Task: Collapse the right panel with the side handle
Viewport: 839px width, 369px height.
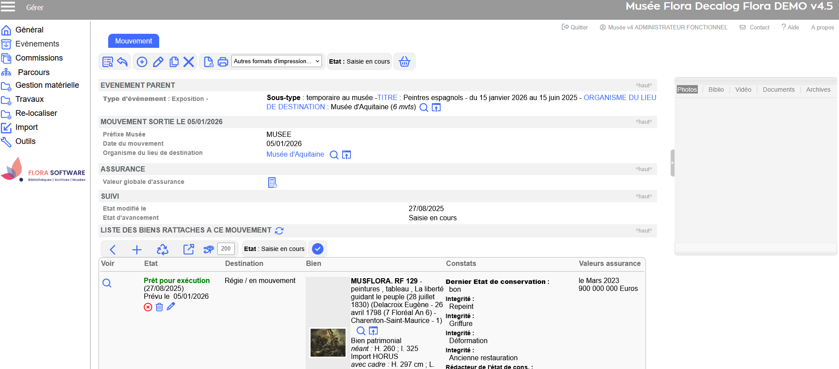Action: pos(672,163)
